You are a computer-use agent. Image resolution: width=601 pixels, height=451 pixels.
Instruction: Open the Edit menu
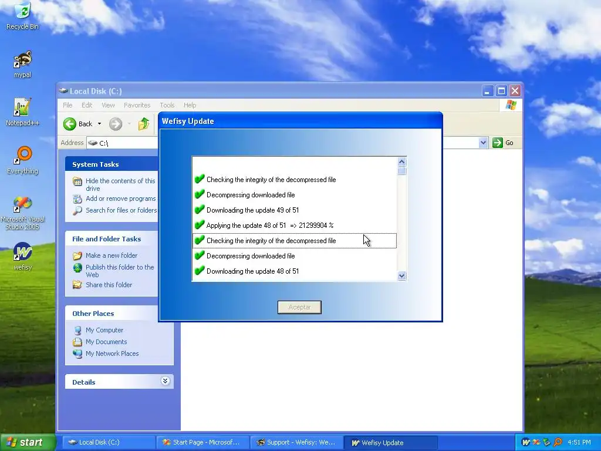coord(87,105)
